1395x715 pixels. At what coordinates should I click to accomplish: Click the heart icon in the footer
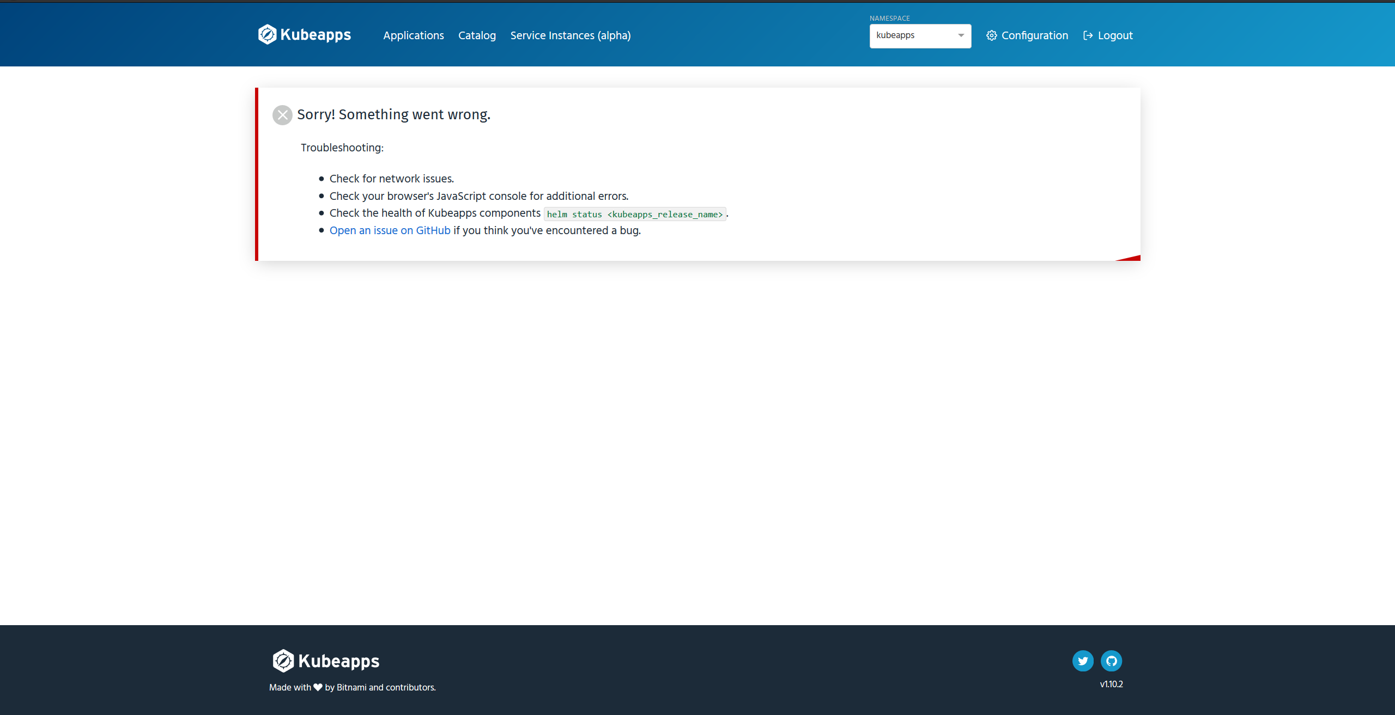[318, 687]
